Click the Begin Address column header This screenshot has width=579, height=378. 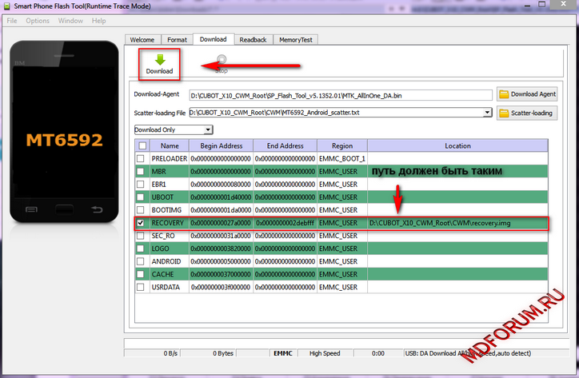coord(222,145)
